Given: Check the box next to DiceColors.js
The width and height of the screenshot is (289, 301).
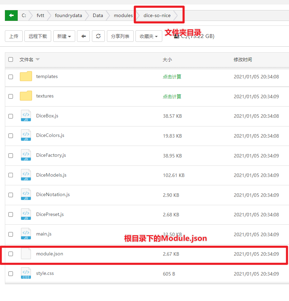Looking at the screenshot, I should pyautogui.click(x=11, y=136).
